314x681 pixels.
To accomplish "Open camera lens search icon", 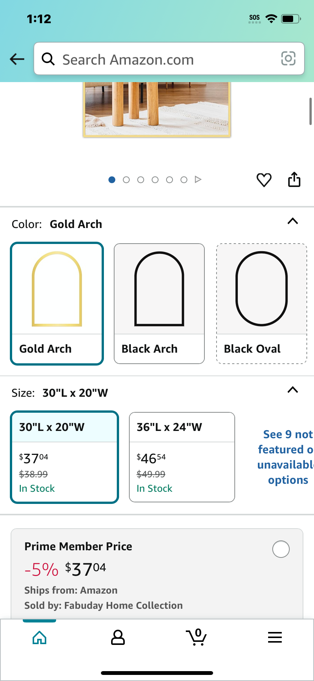I will tap(288, 59).
